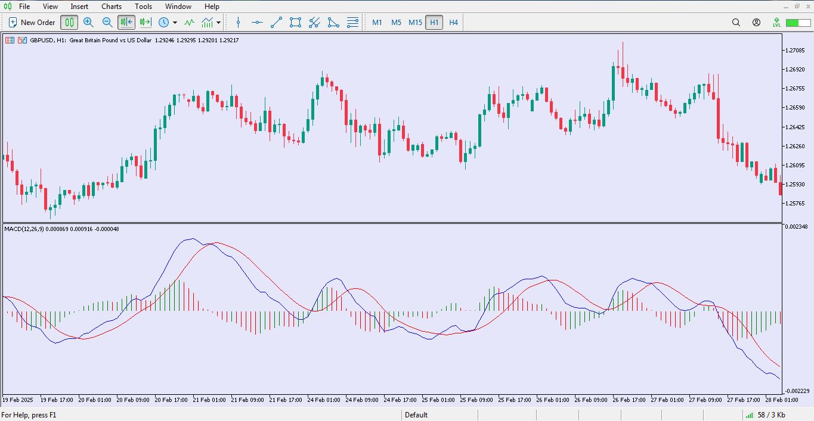814x421 pixels.
Task: Switch to the M1 timeframe
Action: (377, 23)
